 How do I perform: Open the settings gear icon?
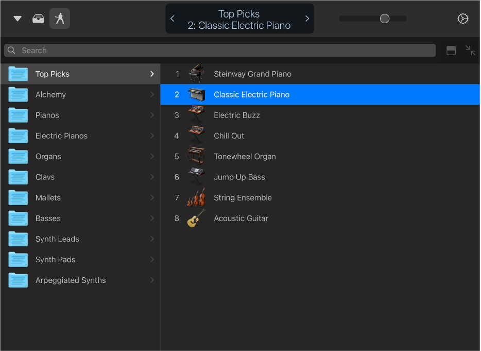[463, 19]
